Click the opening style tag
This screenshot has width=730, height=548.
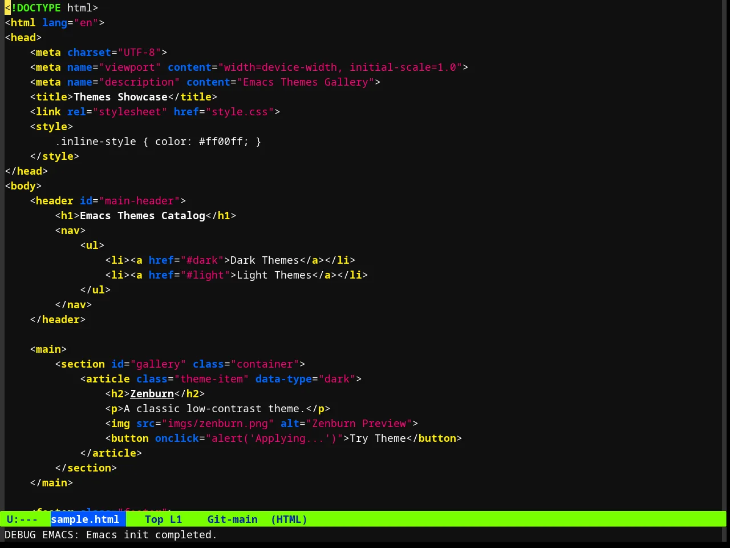(x=51, y=127)
